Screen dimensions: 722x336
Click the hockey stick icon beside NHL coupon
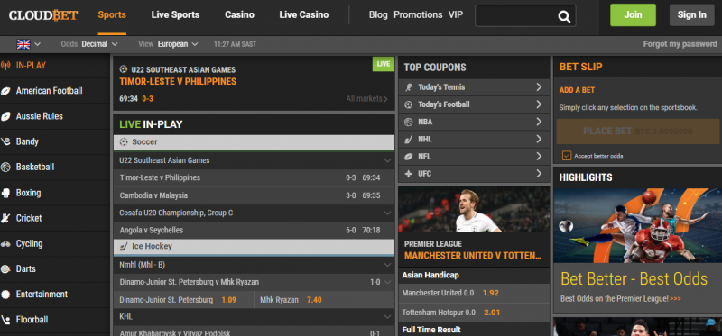point(409,140)
